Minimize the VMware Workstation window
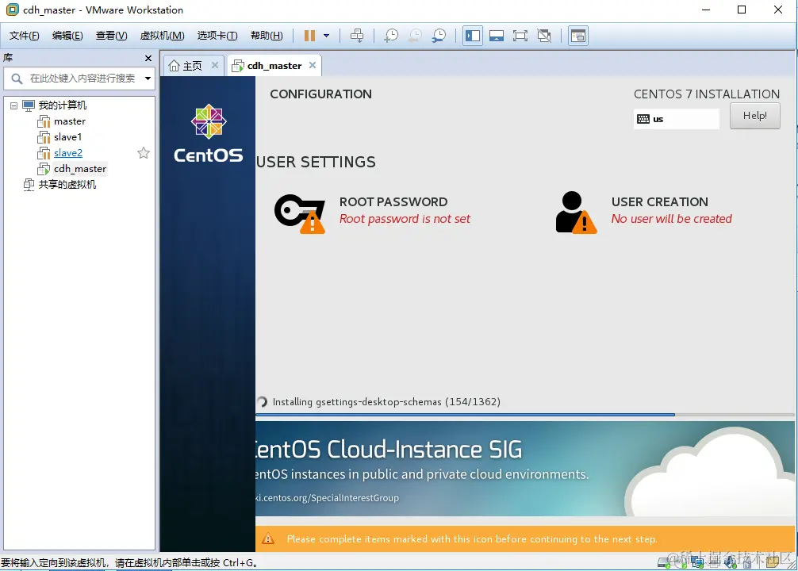The width and height of the screenshot is (798, 571). (706, 10)
